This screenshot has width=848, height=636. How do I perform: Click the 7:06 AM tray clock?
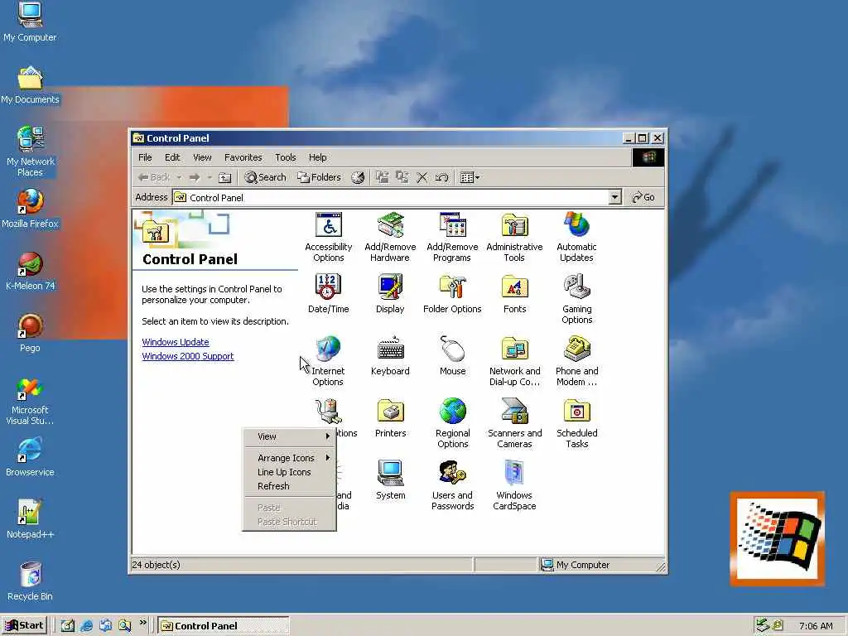point(816,626)
